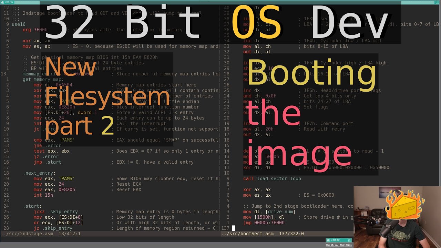Click the 'jmp 0000h:7E00h' line
This screenshot has width=441, height=248.
pyautogui.click(x=264, y=223)
